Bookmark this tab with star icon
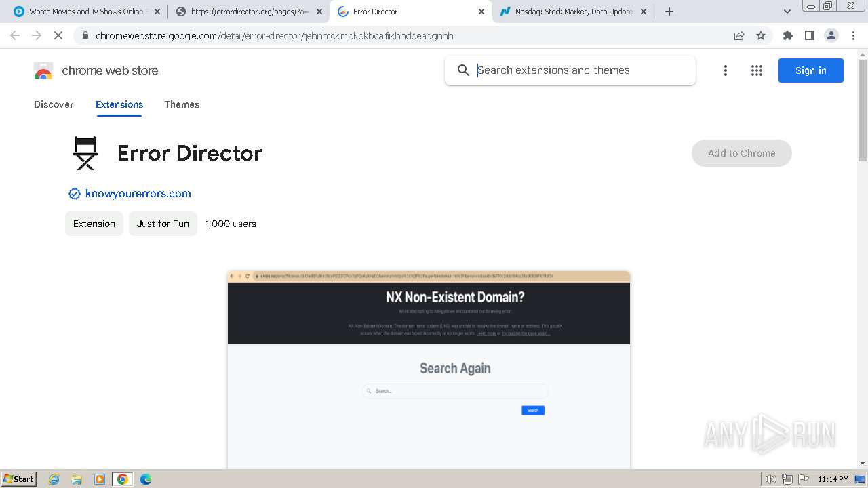 pos(761,36)
